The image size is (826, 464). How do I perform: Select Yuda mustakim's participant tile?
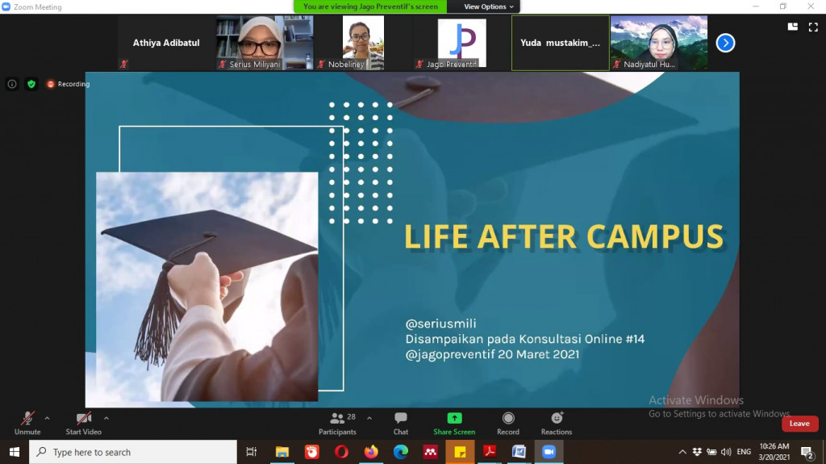(x=561, y=43)
